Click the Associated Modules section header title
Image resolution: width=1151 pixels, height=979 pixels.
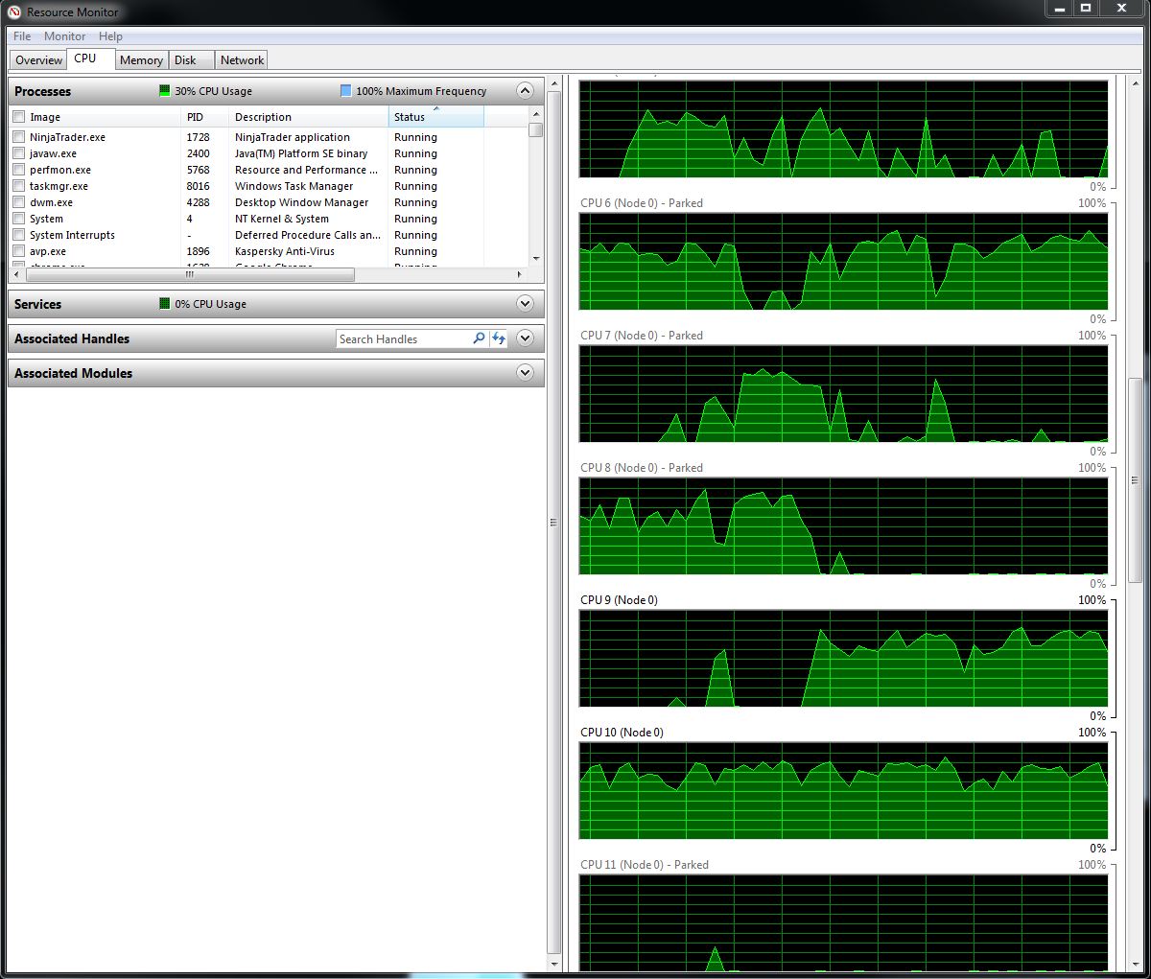tap(73, 373)
